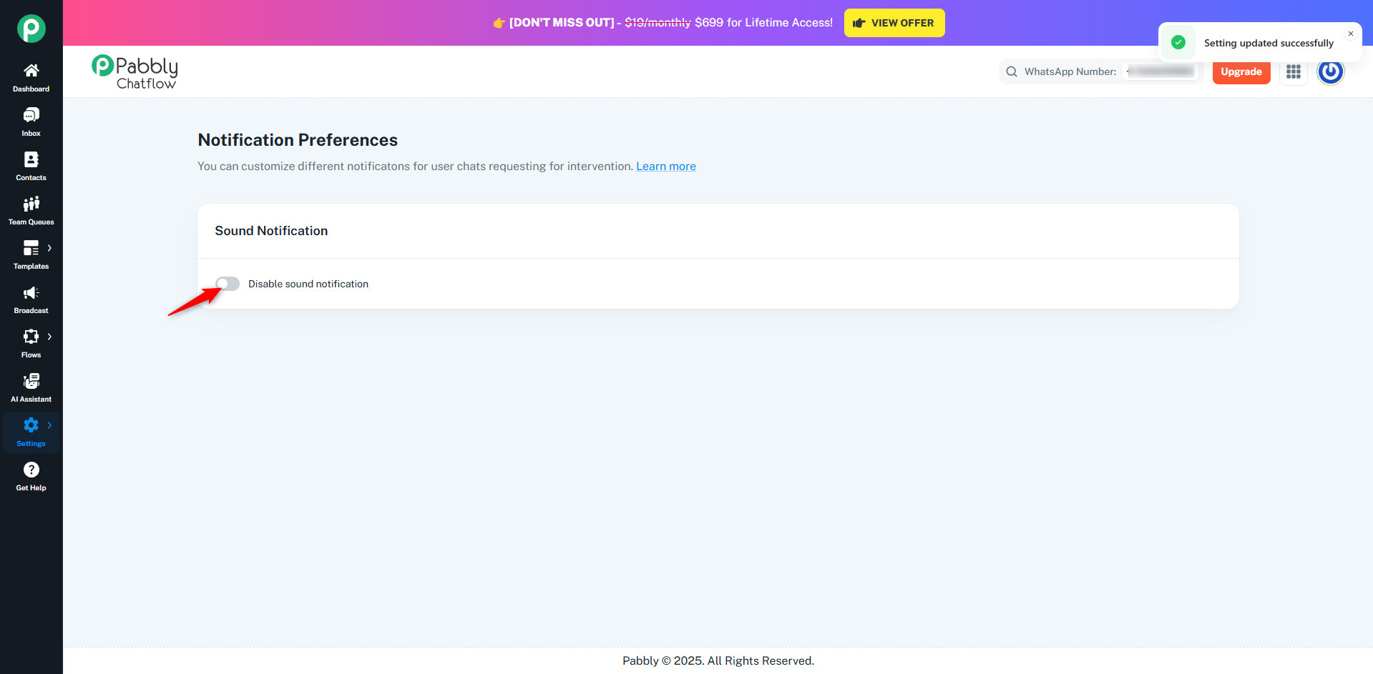
Task: Open Team Queues icon
Action: click(x=31, y=204)
